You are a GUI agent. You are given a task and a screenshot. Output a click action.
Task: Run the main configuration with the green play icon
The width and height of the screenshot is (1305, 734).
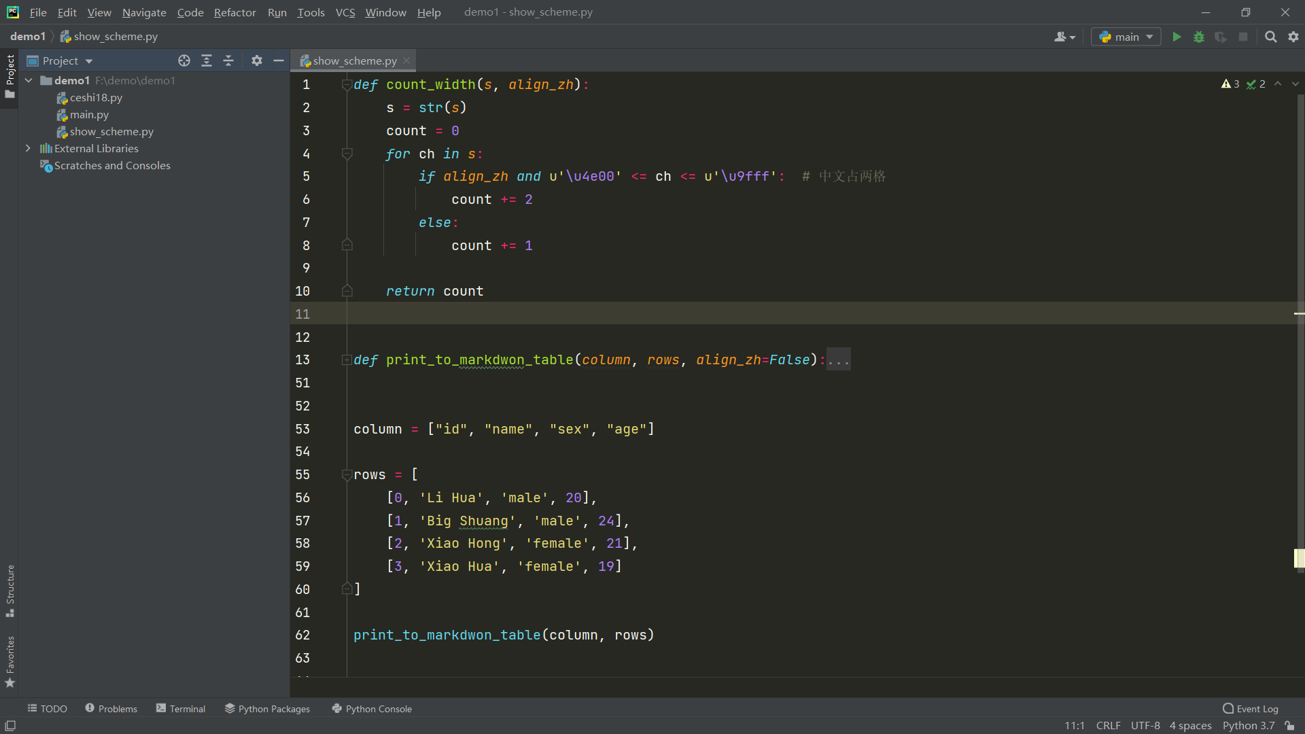pos(1177,37)
